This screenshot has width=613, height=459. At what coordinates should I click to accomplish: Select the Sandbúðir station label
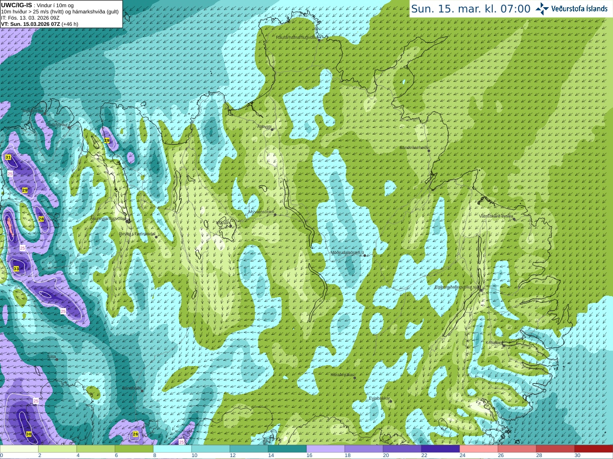(x=132, y=388)
